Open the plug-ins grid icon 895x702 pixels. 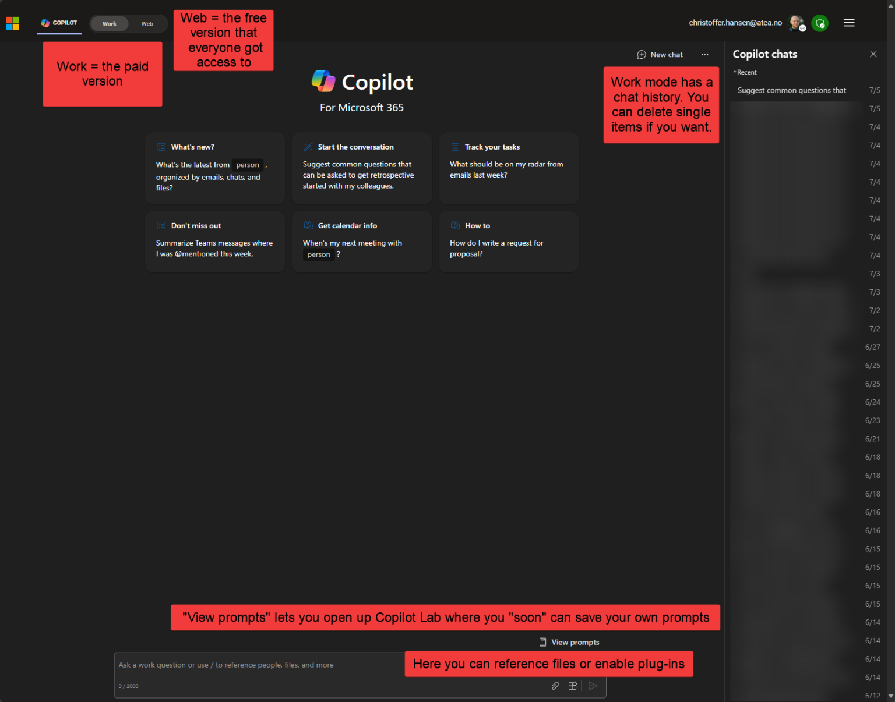point(573,686)
